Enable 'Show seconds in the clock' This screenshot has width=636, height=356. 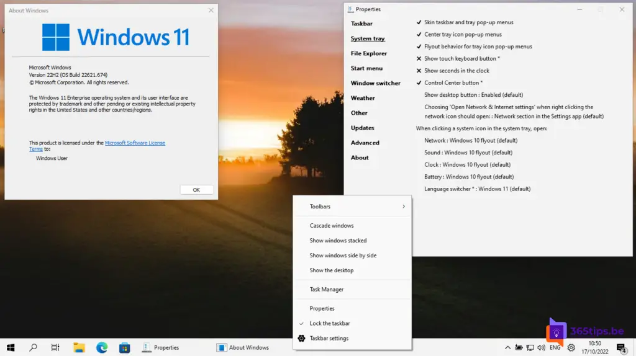pos(457,71)
